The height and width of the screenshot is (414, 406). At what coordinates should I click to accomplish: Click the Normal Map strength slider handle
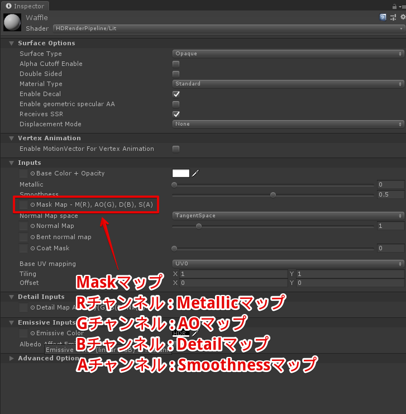[x=199, y=226]
